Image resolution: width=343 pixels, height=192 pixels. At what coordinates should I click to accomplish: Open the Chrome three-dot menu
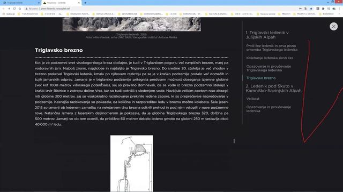coord(339,9)
